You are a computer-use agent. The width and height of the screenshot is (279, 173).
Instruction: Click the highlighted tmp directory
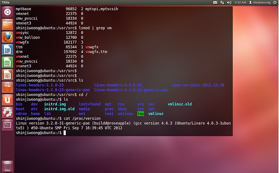(141, 114)
